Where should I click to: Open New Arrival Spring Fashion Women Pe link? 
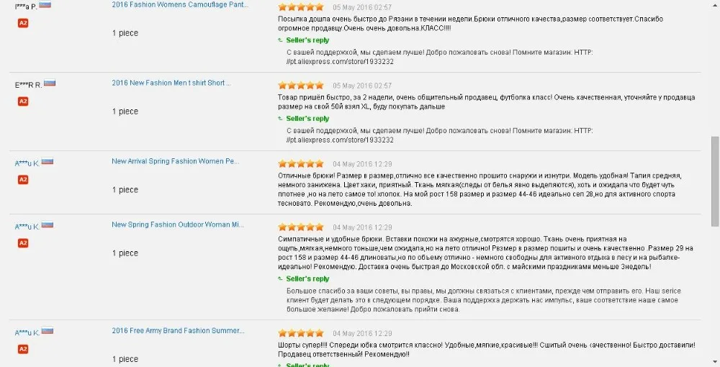point(176,161)
